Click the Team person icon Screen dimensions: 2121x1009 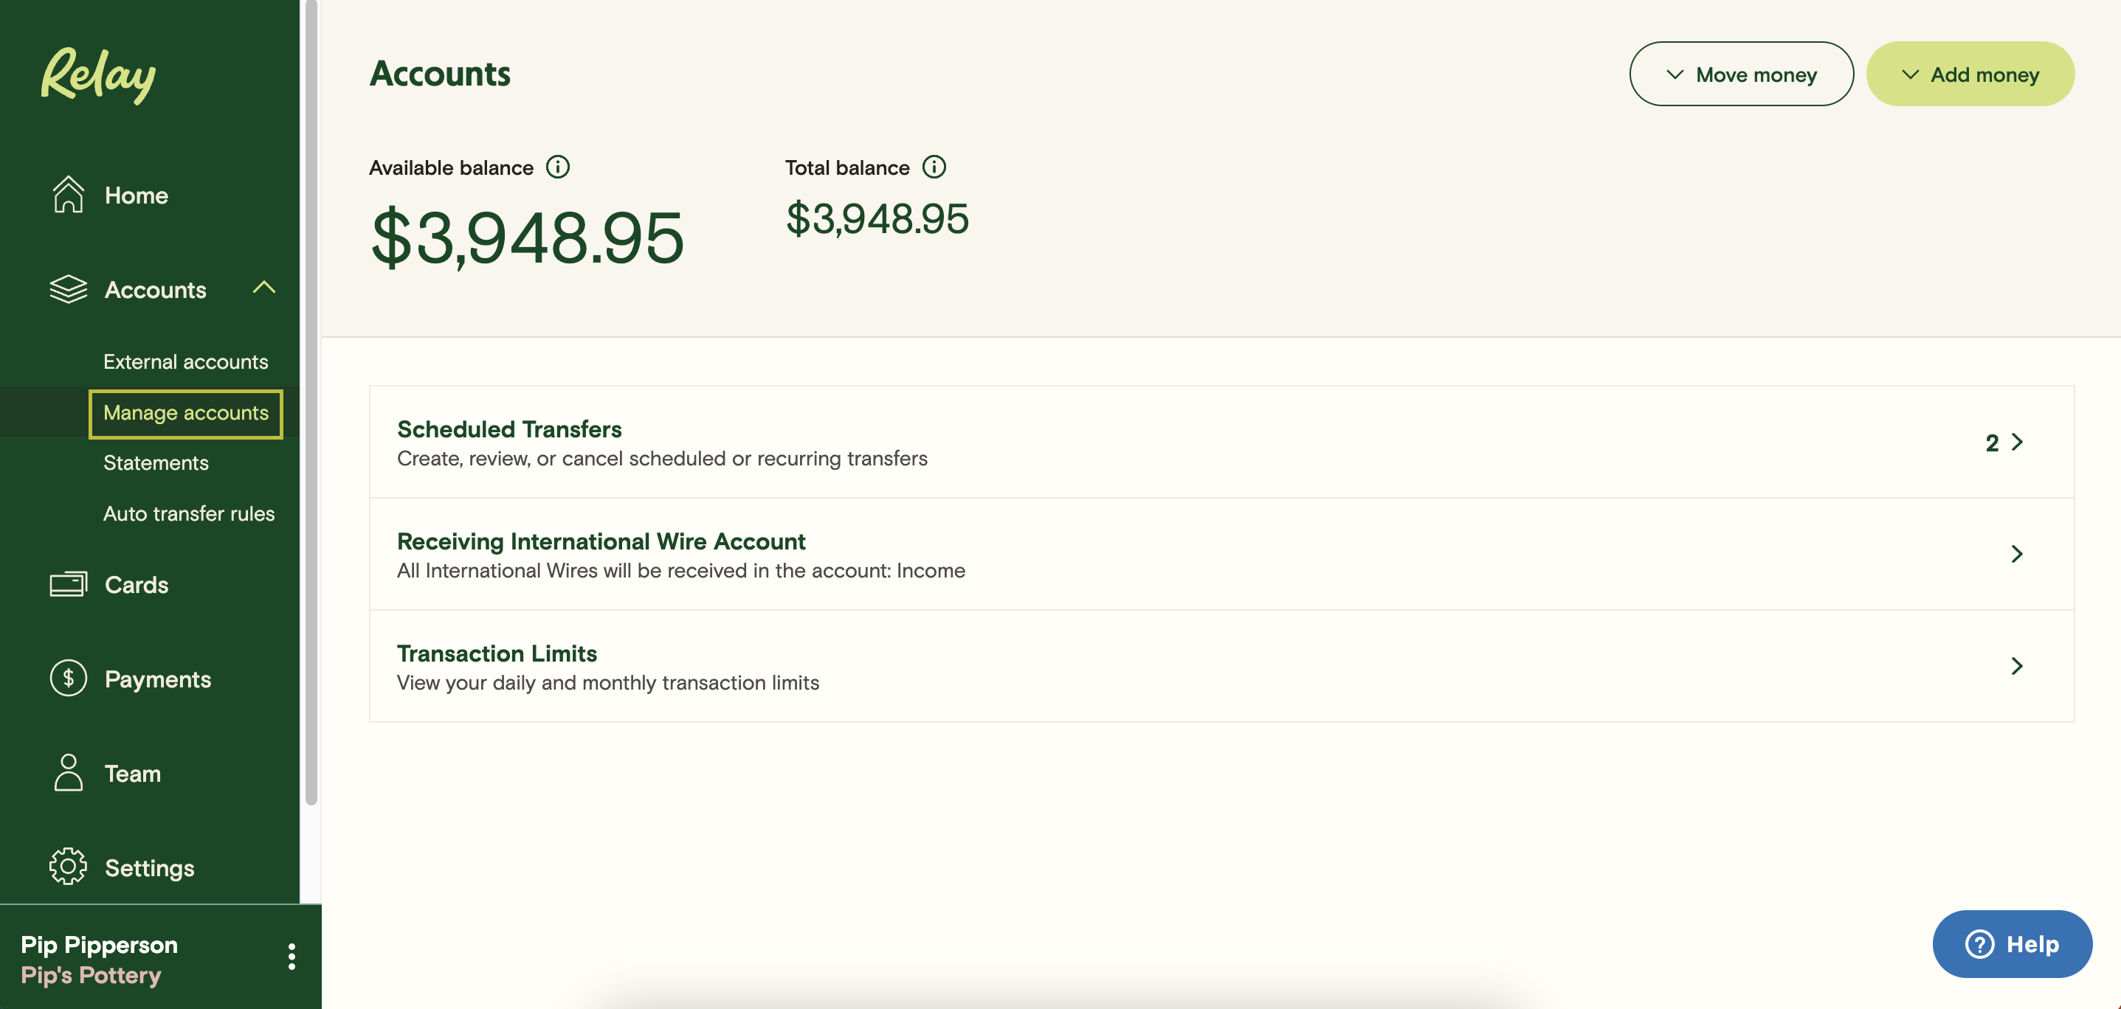(69, 773)
